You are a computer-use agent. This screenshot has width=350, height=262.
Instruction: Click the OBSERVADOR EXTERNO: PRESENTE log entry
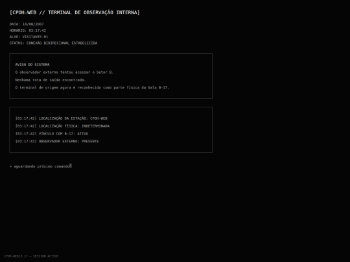[57, 141]
